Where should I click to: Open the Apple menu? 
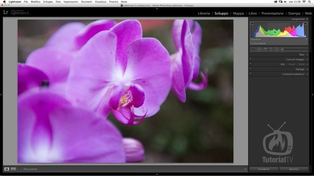[4, 1]
